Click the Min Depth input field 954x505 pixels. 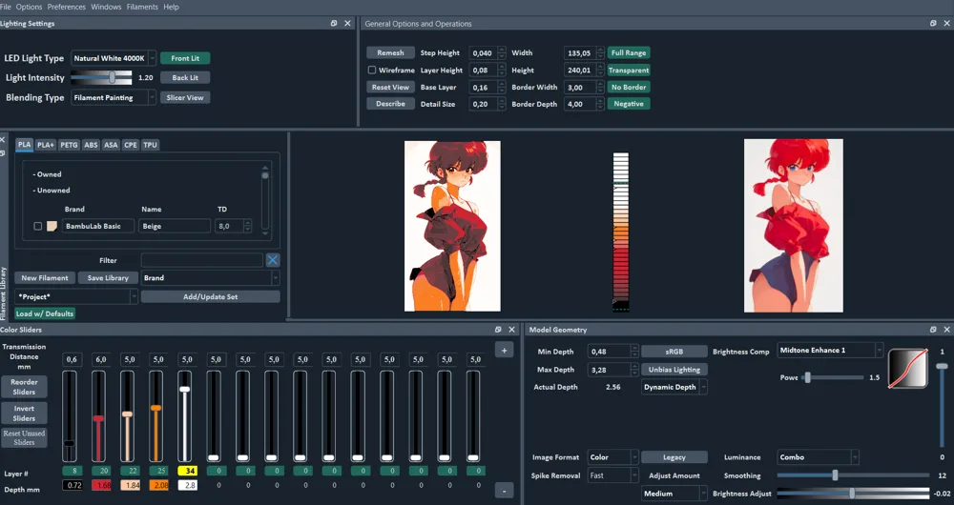609,352
